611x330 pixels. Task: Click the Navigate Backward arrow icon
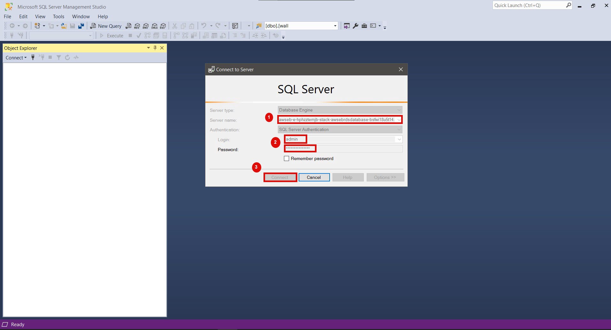[12, 26]
